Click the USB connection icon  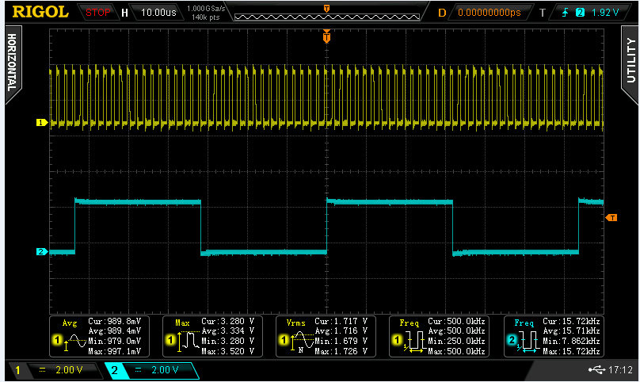596,370
